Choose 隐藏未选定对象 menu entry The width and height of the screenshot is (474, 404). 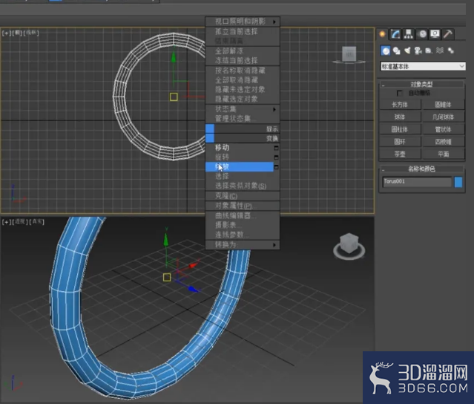pos(243,90)
